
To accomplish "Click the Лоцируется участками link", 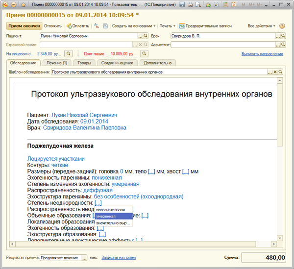I will [x=56, y=159].
